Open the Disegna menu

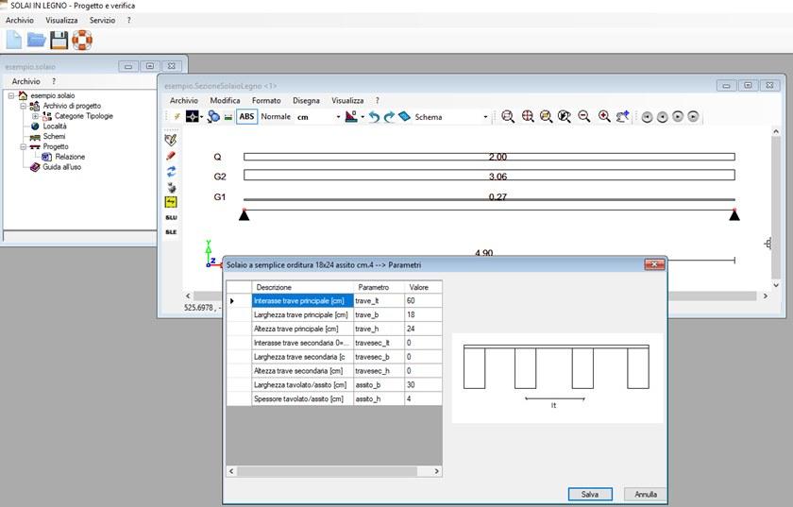tap(306, 100)
